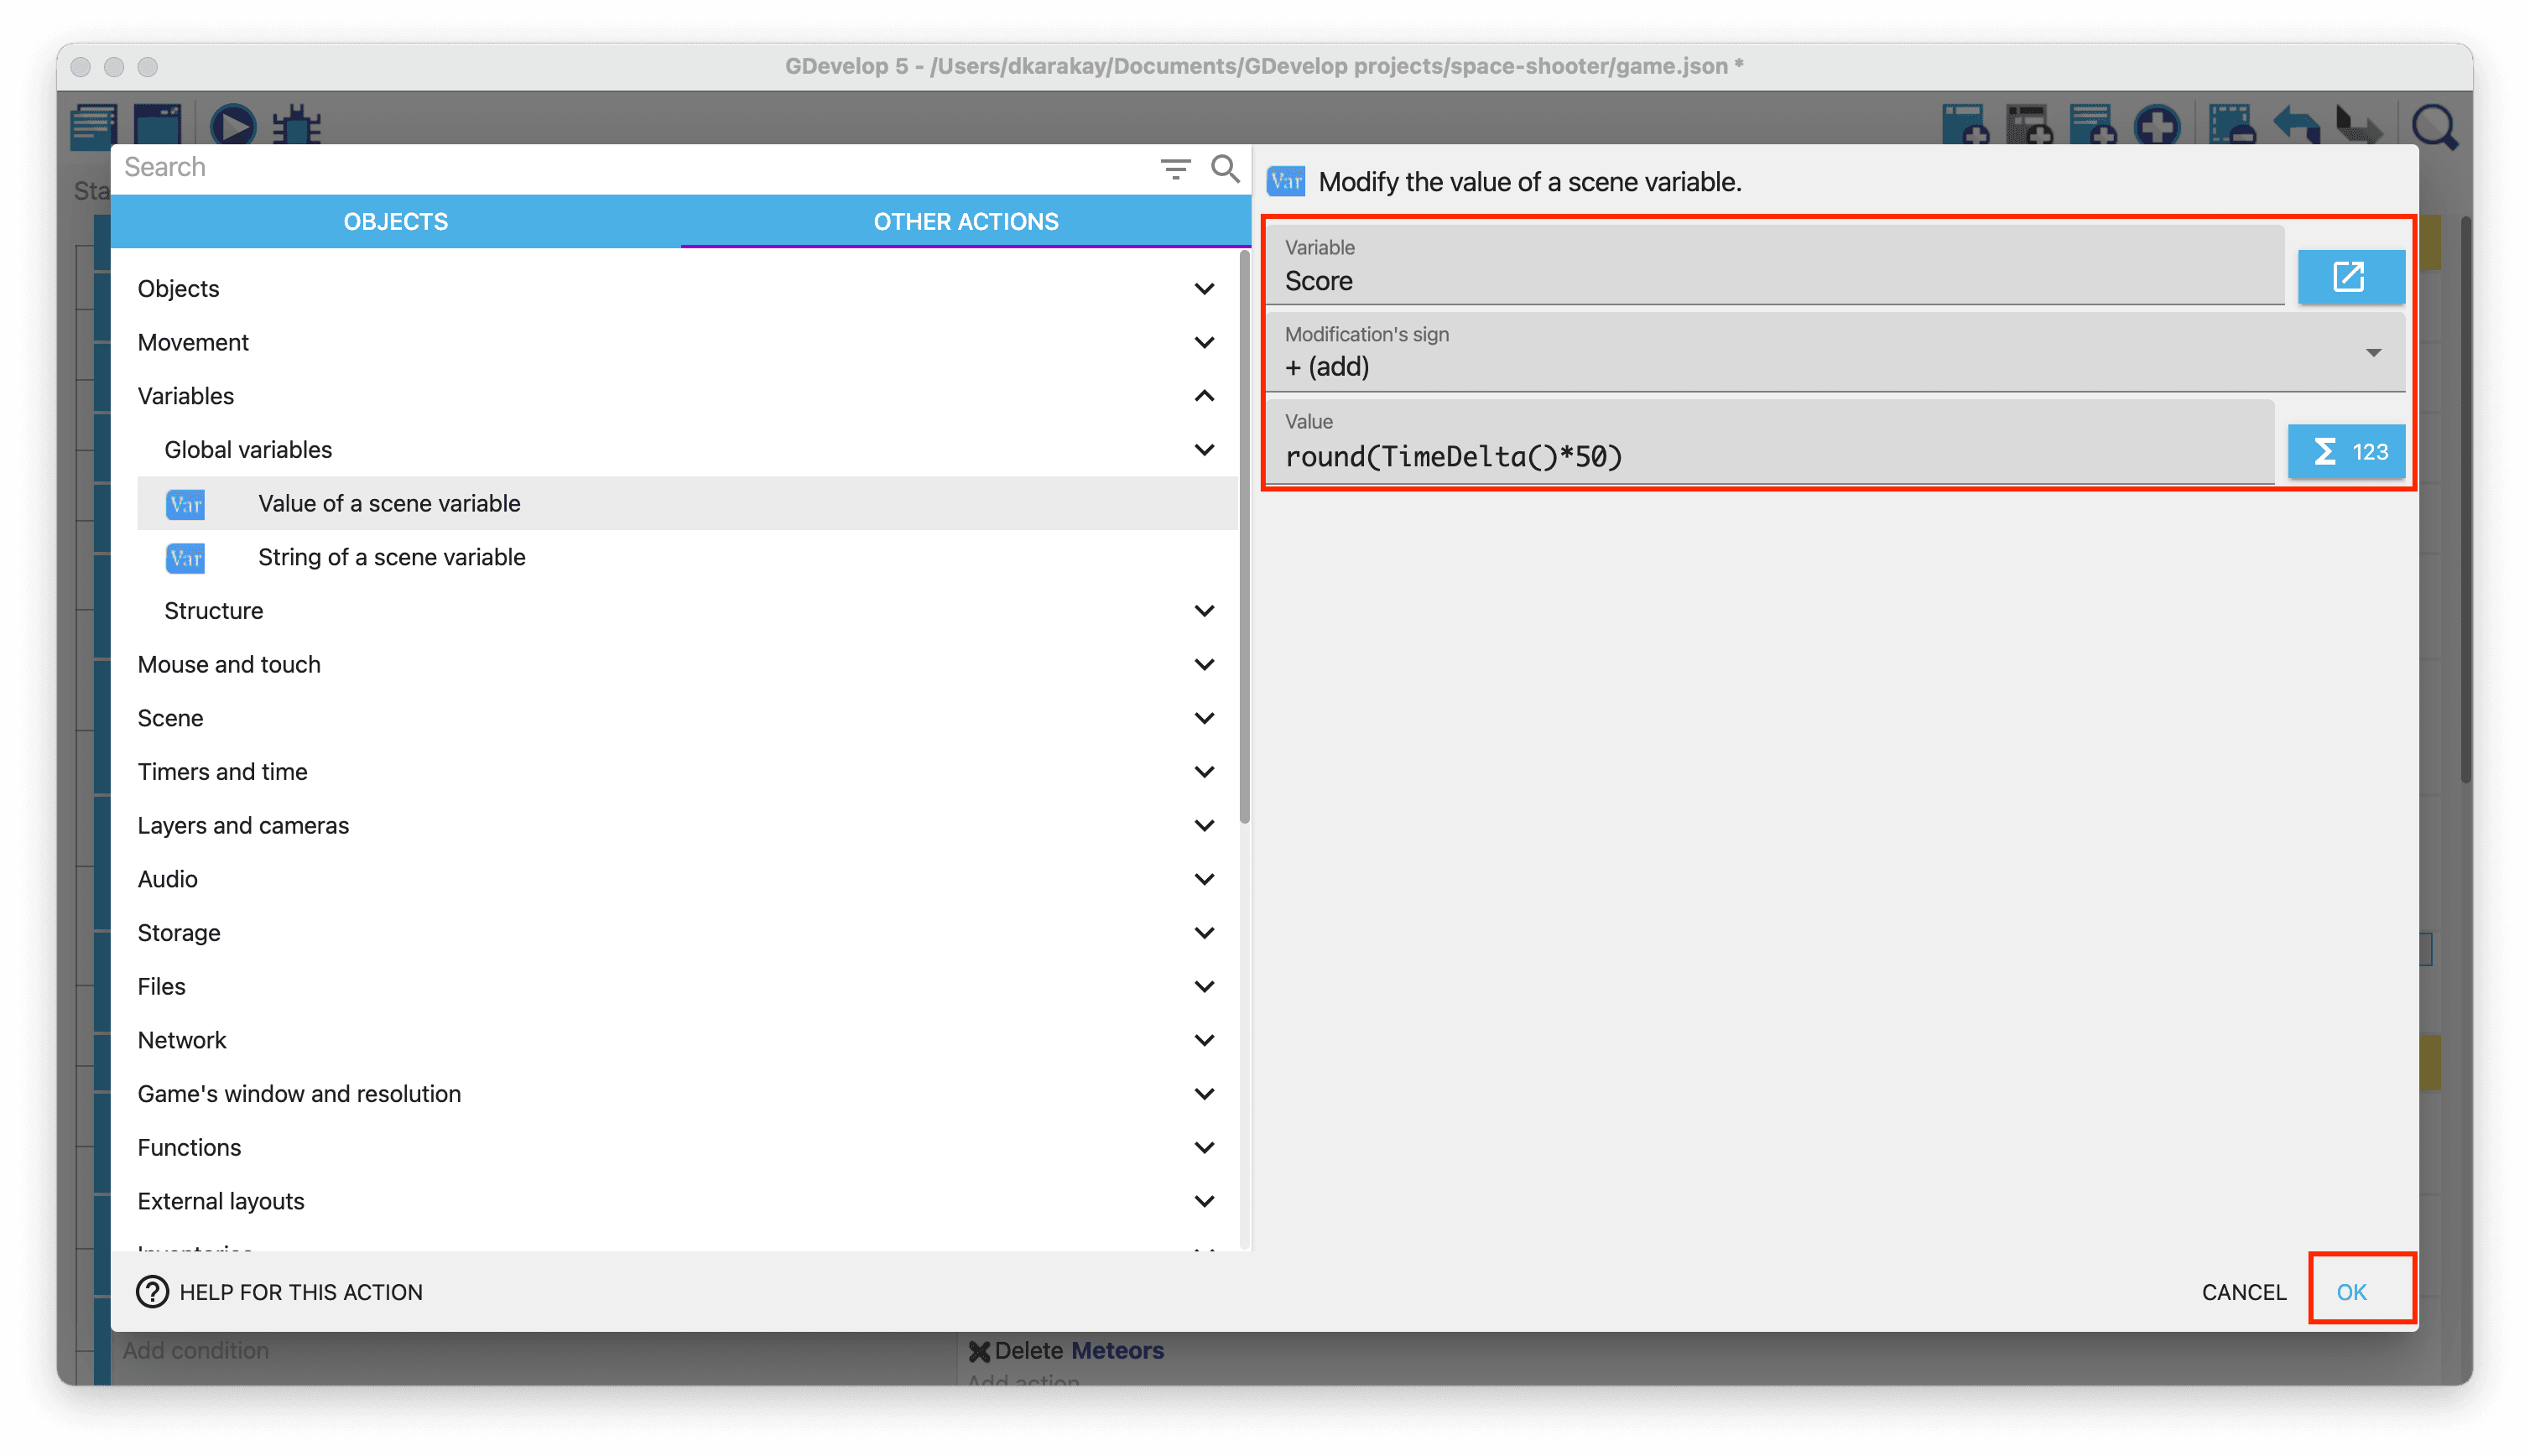Open Modification's sign dropdown
Screen dimensions: 2530x1456
point(1834,353)
